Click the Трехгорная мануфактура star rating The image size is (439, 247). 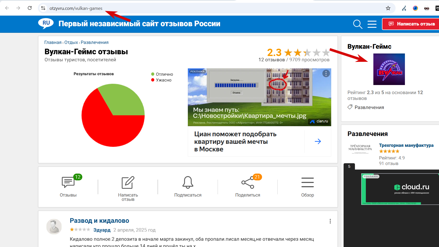[389, 151]
